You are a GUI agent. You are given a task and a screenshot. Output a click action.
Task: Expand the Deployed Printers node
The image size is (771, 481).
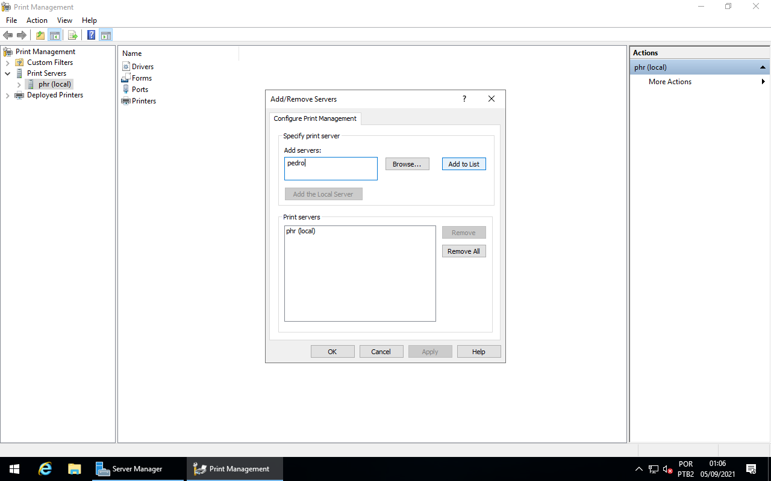[x=7, y=95]
